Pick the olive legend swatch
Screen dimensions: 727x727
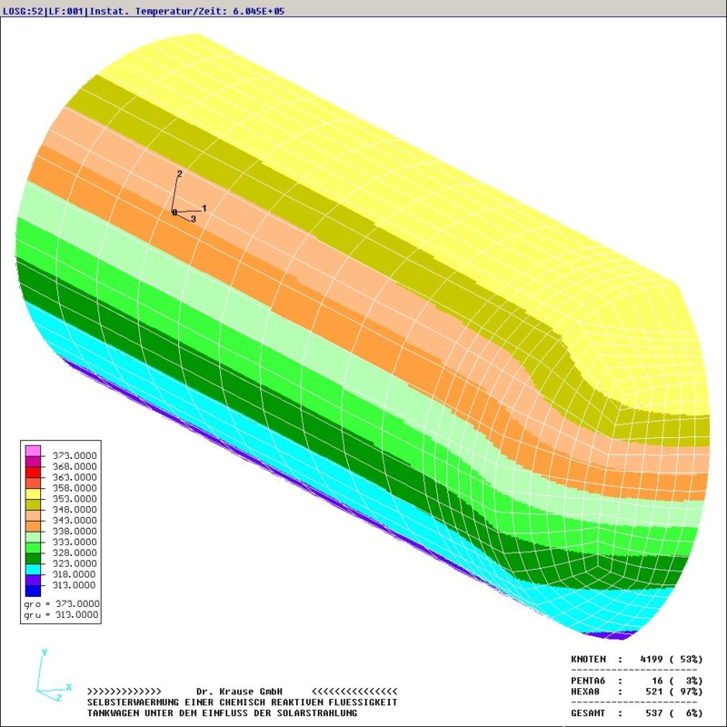coord(33,504)
